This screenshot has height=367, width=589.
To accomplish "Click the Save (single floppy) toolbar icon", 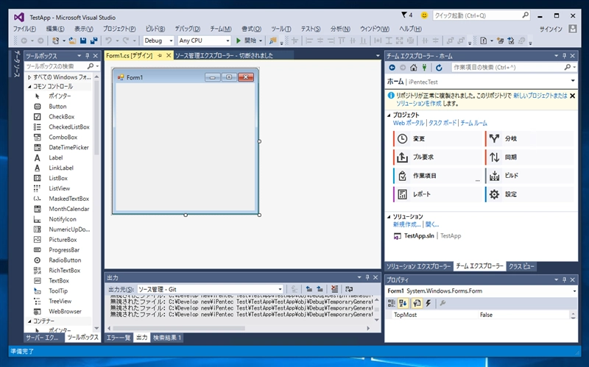I will 83,40.
